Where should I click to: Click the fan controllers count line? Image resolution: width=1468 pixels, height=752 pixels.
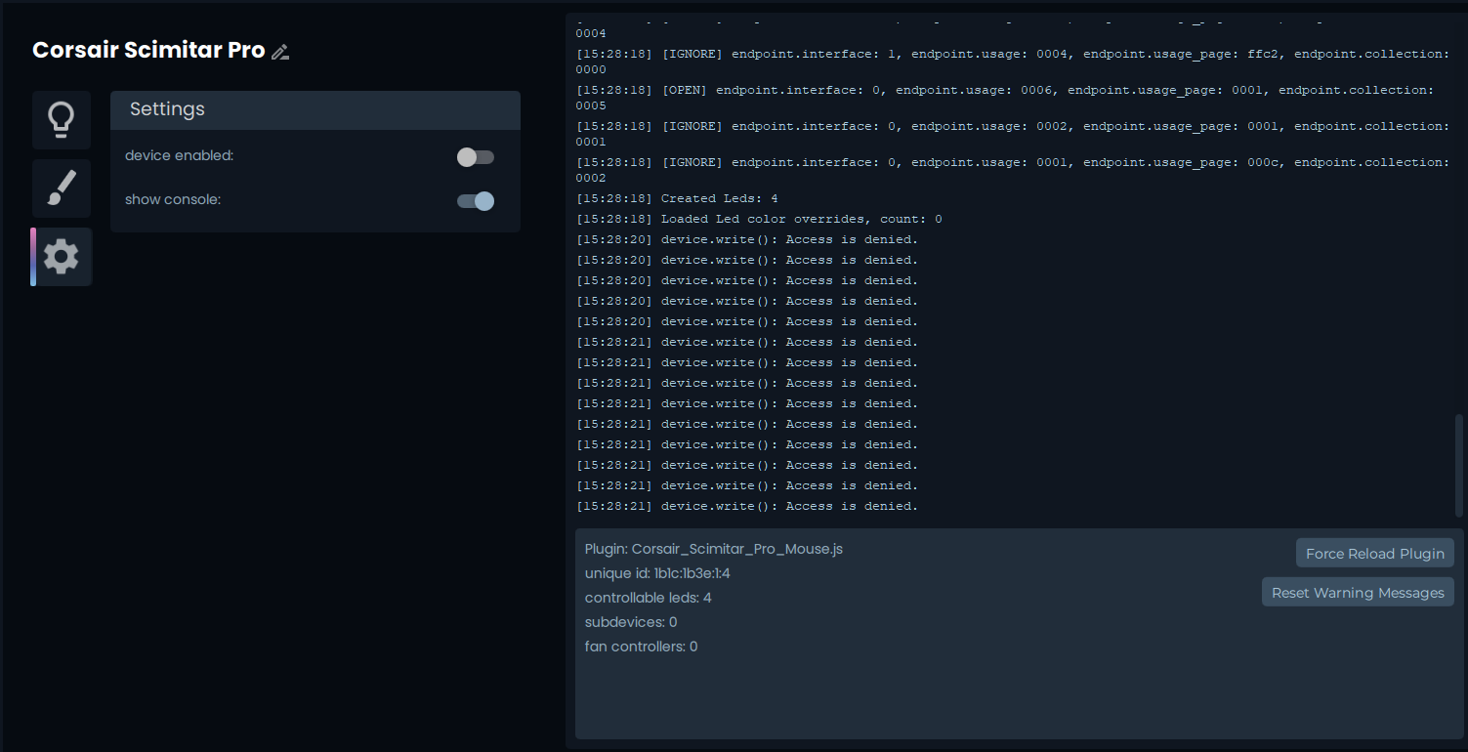click(641, 647)
